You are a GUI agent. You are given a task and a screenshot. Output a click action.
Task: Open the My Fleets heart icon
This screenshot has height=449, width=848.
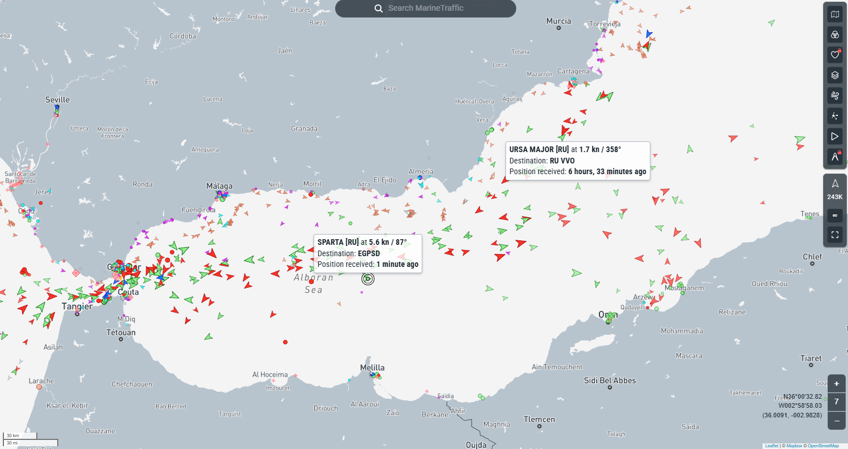pos(834,55)
